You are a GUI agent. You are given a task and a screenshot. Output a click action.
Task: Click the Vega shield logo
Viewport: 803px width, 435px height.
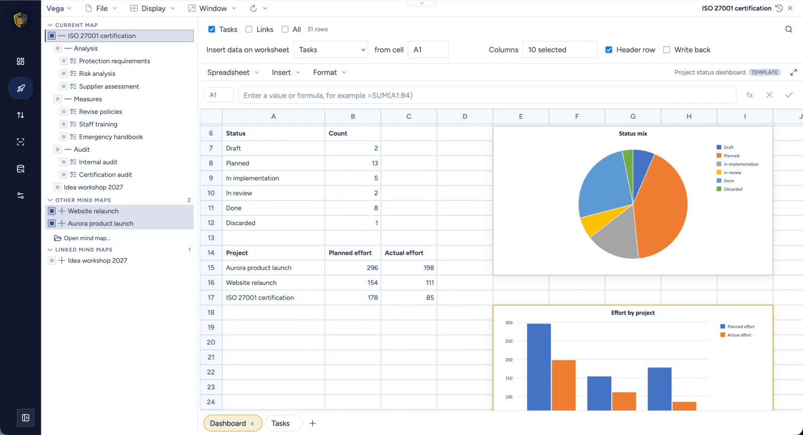tap(20, 20)
